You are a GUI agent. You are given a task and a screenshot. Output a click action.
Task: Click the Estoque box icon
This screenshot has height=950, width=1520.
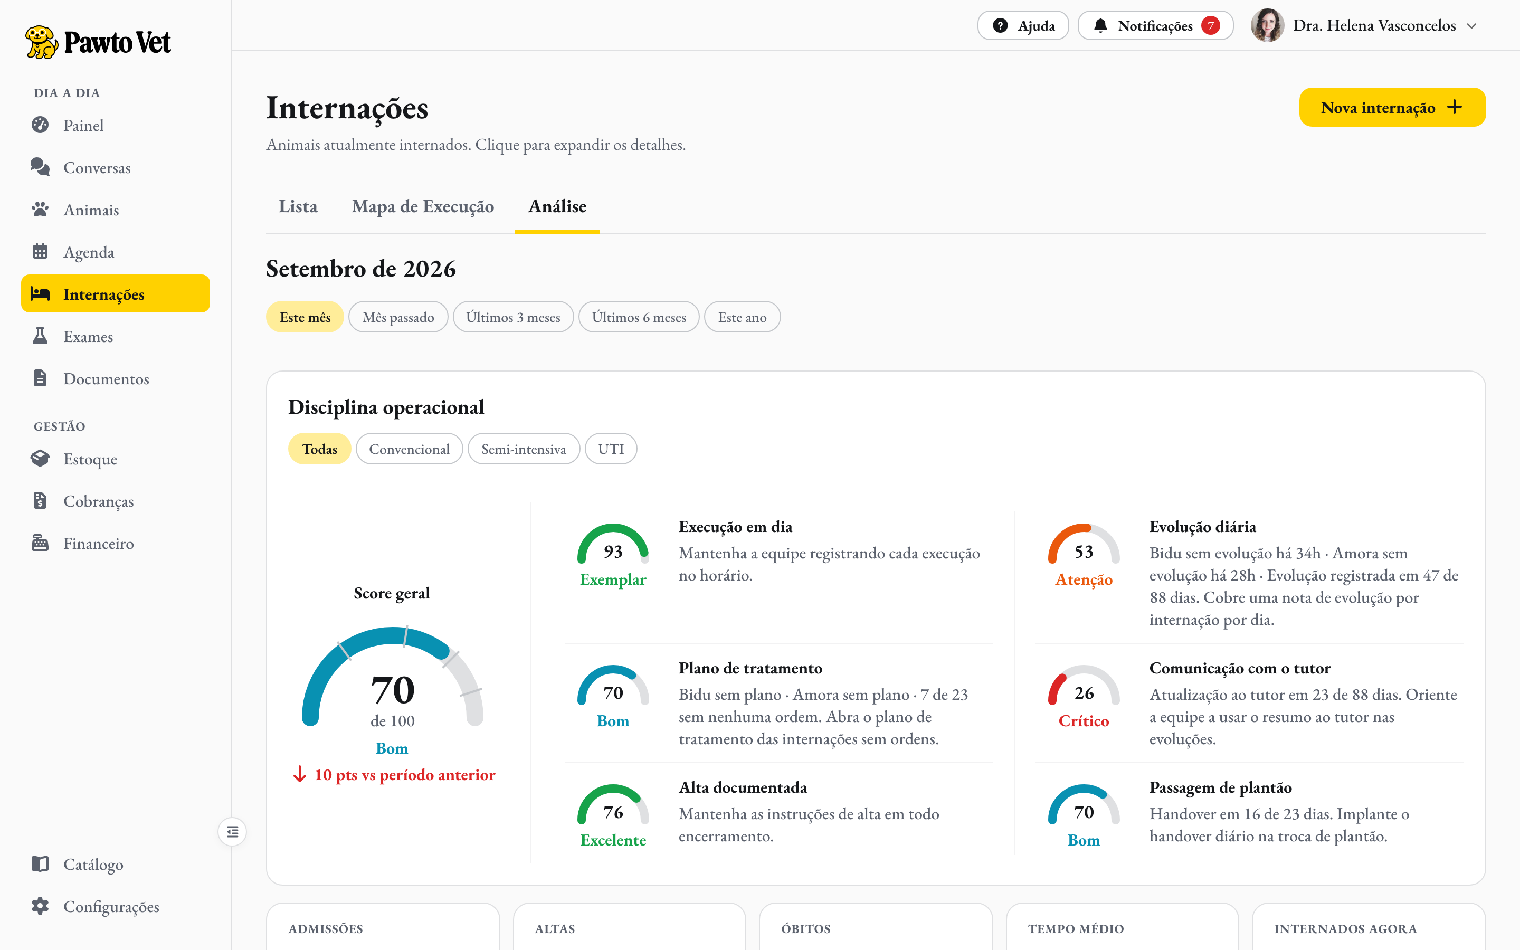click(x=40, y=459)
